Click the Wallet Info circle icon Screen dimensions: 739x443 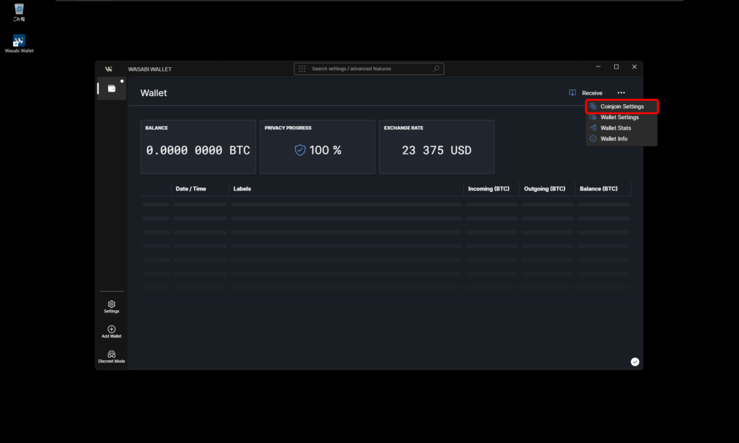pos(593,139)
